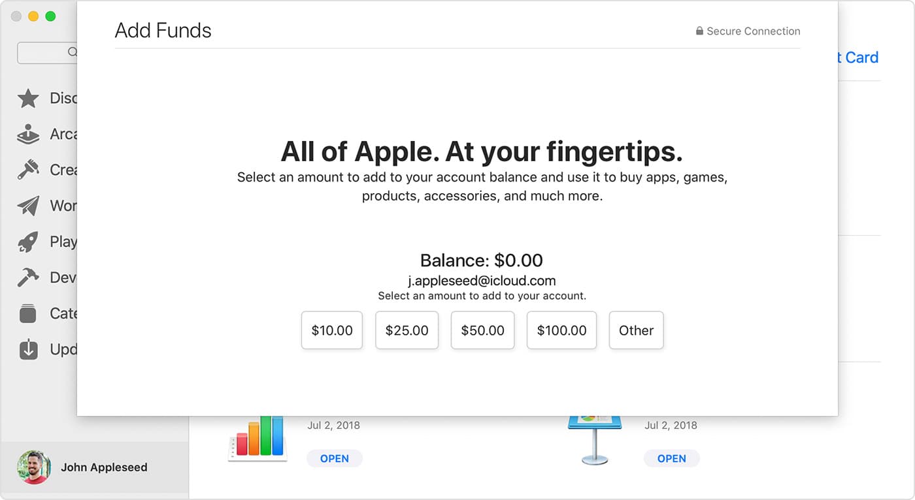Click the Categories sidebar icon
The height and width of the screenshot is (500, 915).
click(x=28, y=314)
